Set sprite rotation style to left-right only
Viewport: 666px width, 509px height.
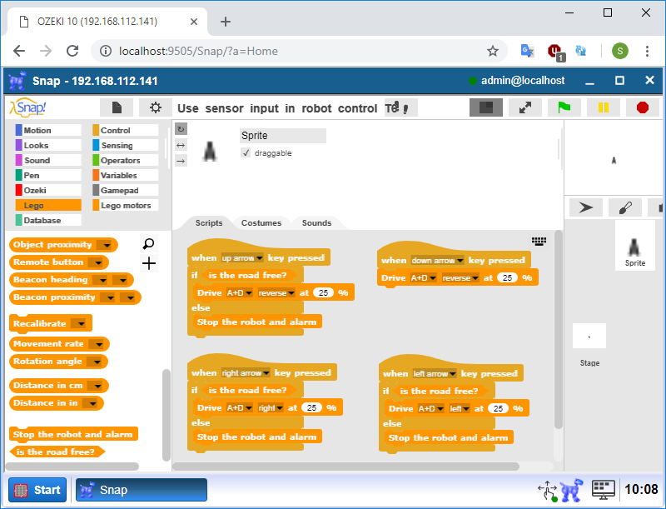coord(181,145)
